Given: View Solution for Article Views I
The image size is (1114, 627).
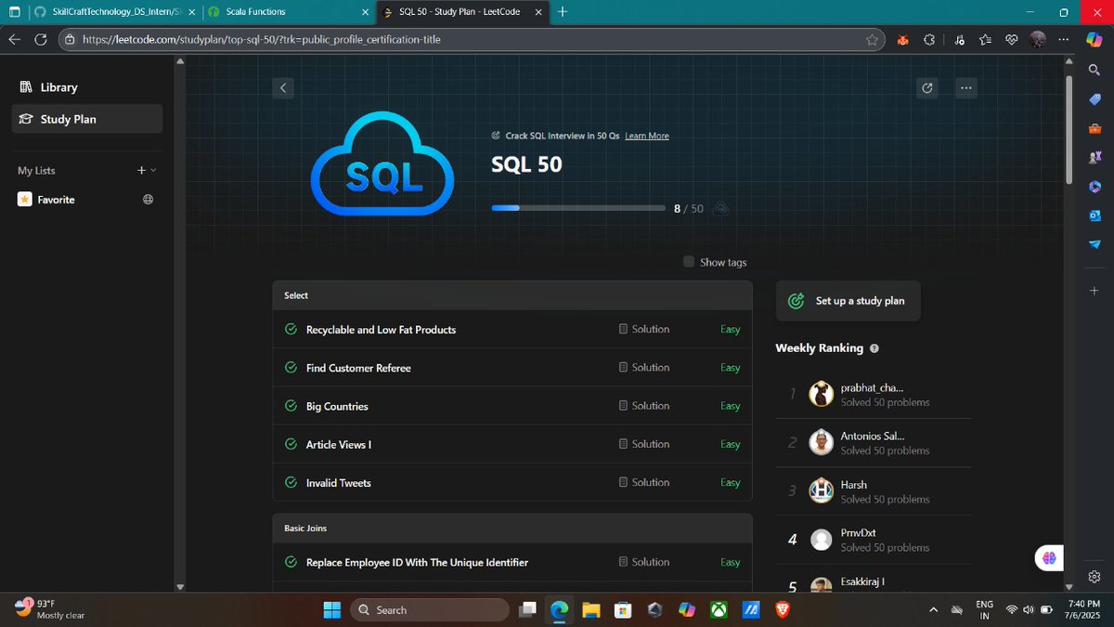Looking at the screenshot, I should pos(644,444).
